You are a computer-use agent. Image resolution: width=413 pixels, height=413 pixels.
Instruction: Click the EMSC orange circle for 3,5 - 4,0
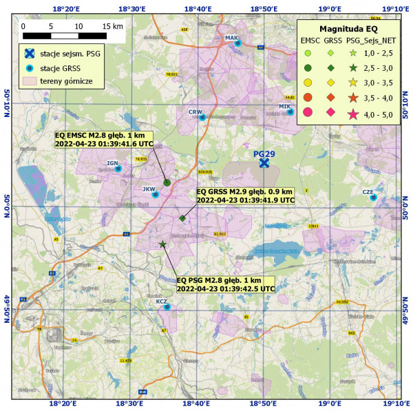tap(308, 98)
